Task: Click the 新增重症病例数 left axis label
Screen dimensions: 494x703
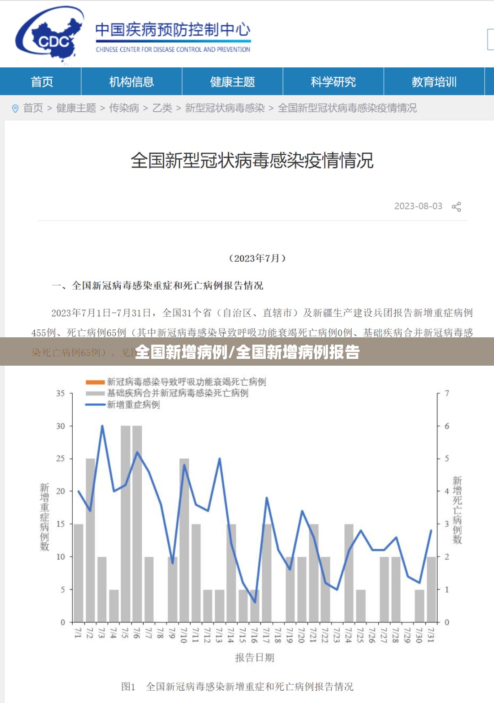Action: coord(44,517)
